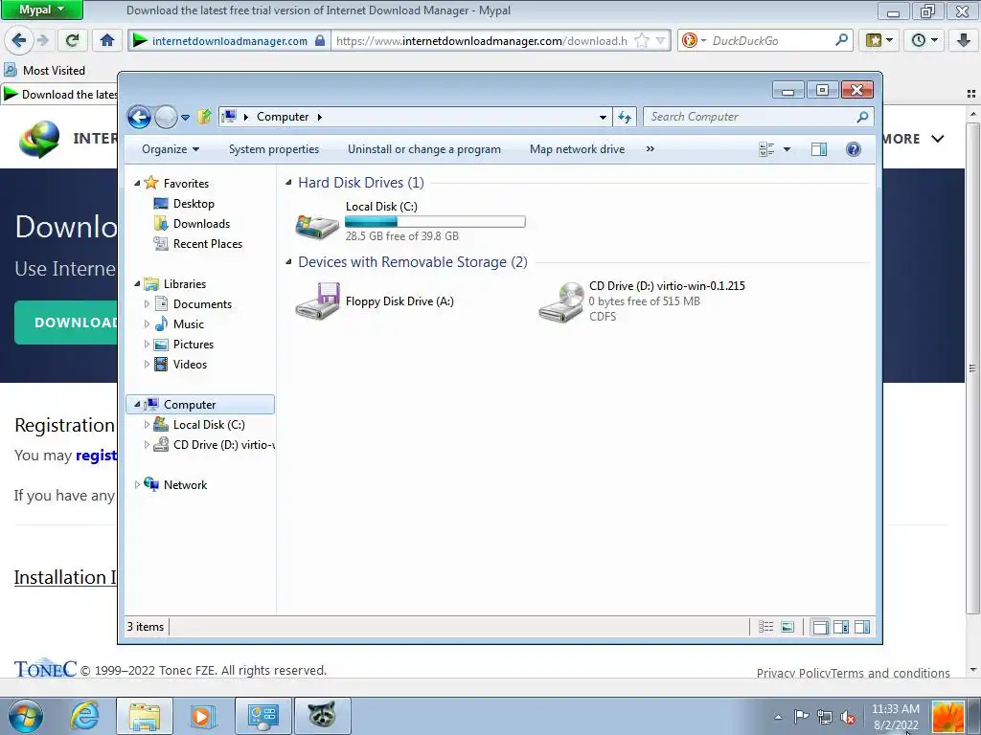Switch to large icons view in the status bar
Image resolution: width=981 pixels, height=735 pixels.
pyautogui.click(x=787, y=627)
